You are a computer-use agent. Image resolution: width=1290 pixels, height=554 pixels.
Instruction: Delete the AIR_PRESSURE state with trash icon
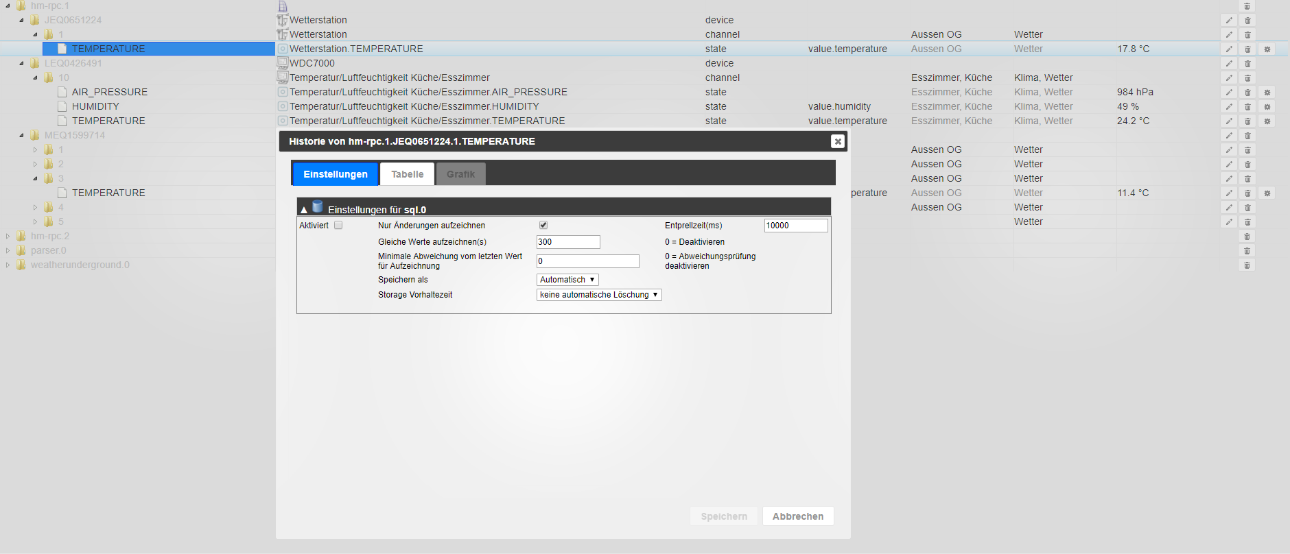point(1247,93)
